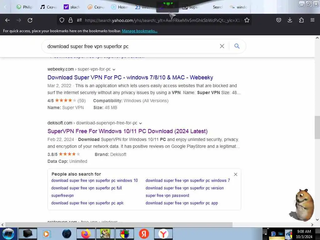Screen dimensions: 320x240
Task: Open the Firefox hamburger menu
Action: click(x=312, y=20)
